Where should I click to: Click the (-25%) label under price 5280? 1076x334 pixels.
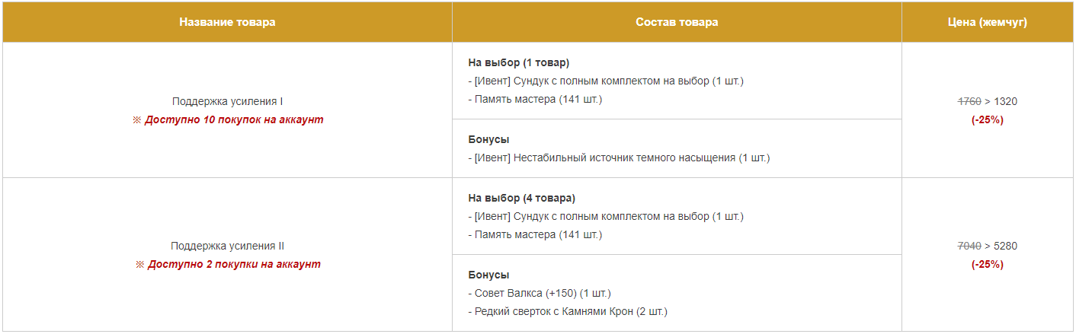pyautogui.click(x=988, y=265)
